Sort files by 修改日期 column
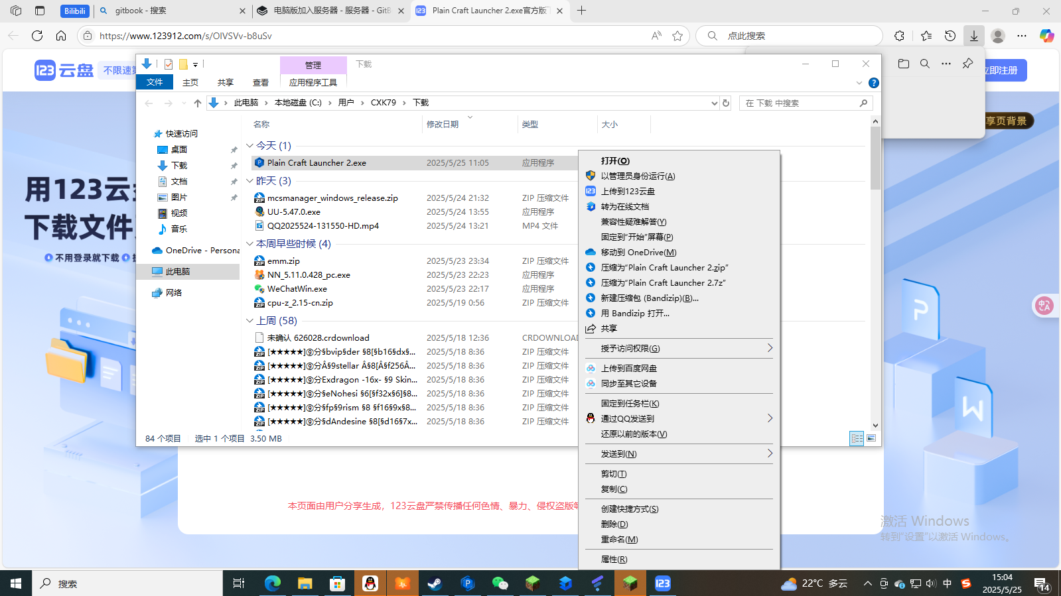This screenshot has height=596, width=1061. (470, 124)
